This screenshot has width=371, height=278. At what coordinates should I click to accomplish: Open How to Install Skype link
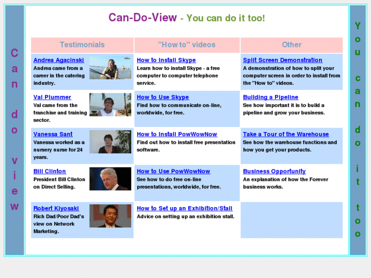(166, 60)
